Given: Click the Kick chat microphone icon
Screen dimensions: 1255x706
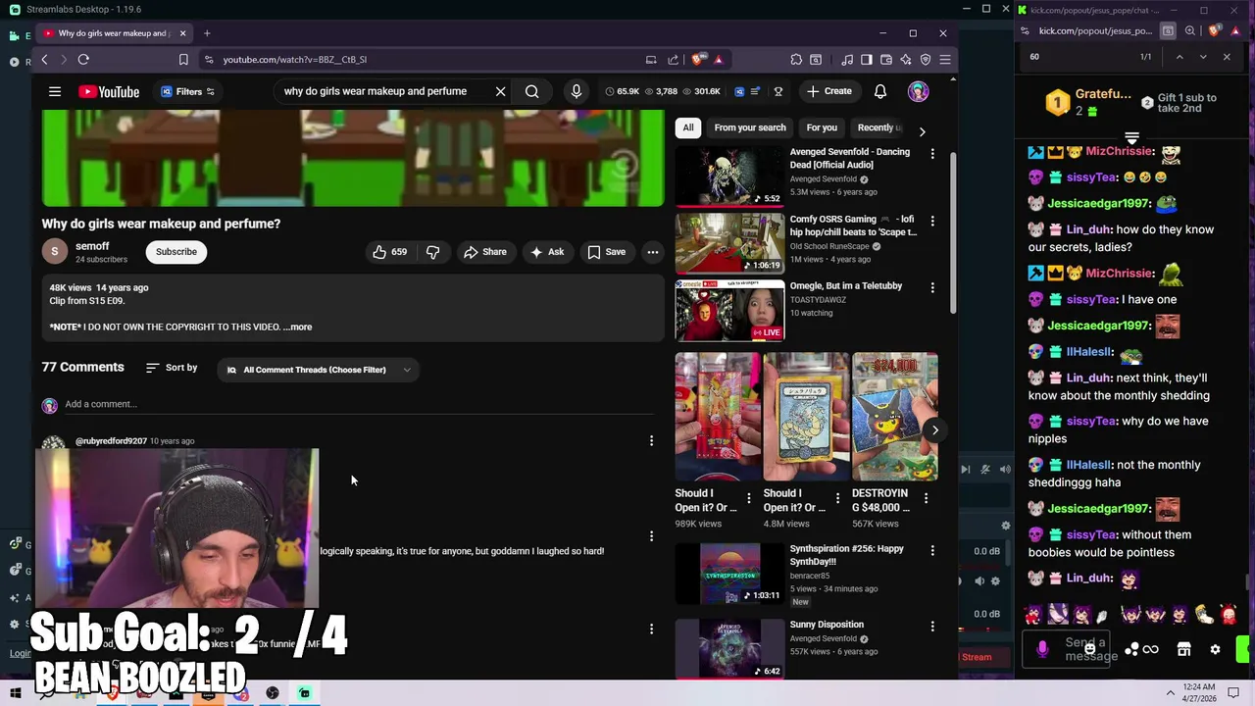Looking at the screenshot, I should (1042, 649).
